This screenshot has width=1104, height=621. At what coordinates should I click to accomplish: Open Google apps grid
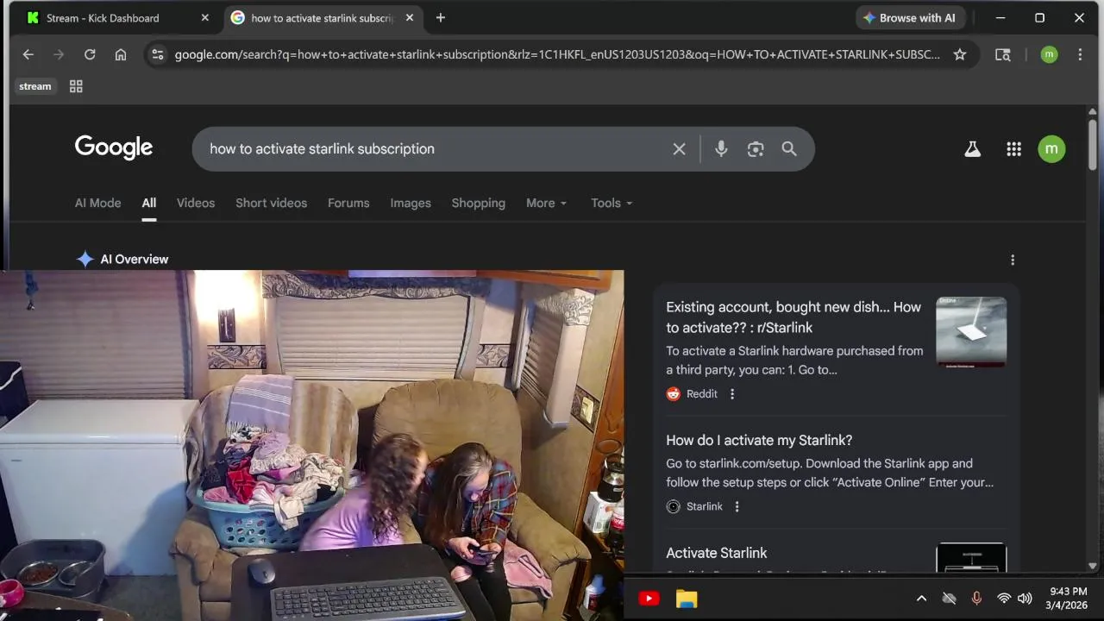[x=1014, y=149]
